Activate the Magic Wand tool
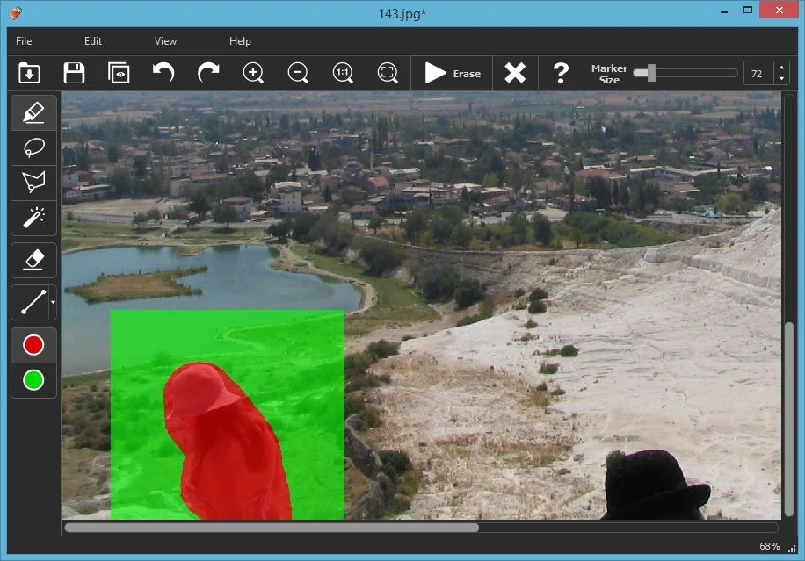This screenshot has width=805, height=561. click(33, 217)
